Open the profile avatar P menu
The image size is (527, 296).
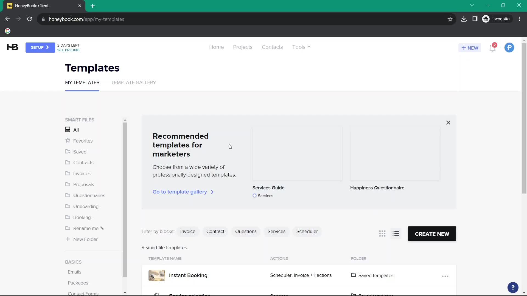pos(509,48)
